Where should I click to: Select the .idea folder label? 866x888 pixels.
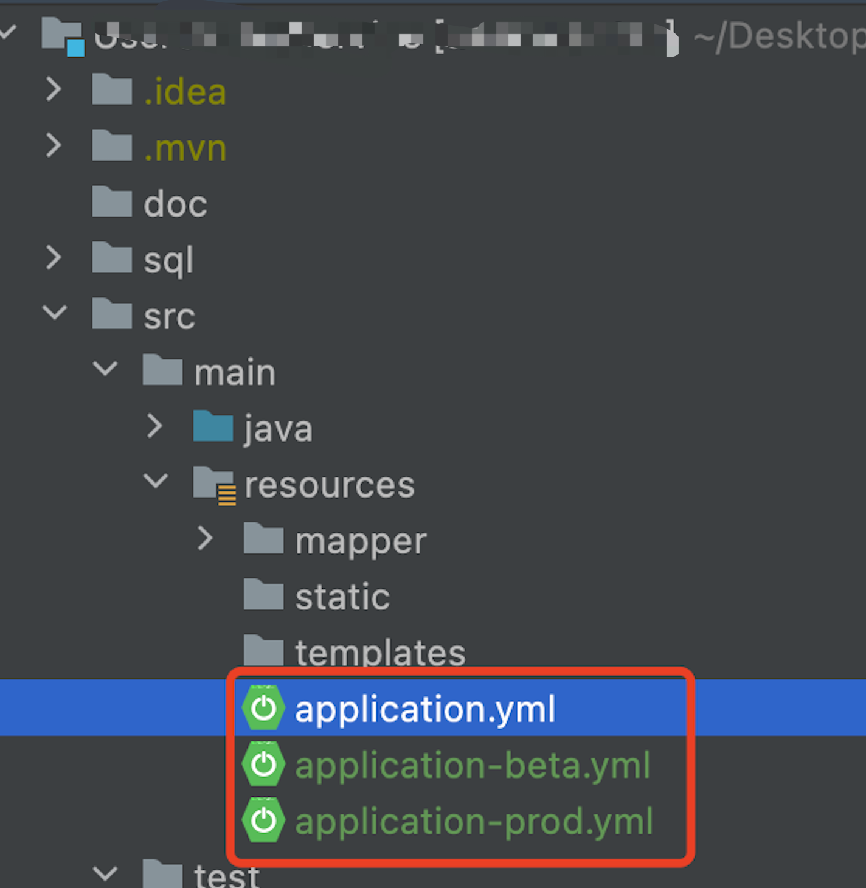coord(185,92)
